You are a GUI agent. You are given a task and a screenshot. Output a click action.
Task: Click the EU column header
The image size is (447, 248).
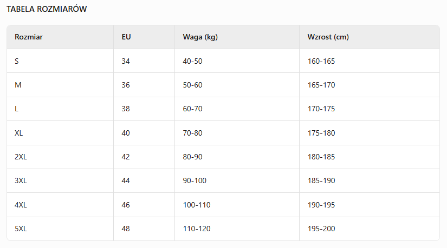click(x=126, y=37)
